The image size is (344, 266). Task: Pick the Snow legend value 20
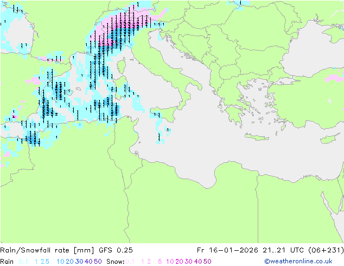point(179,262)
